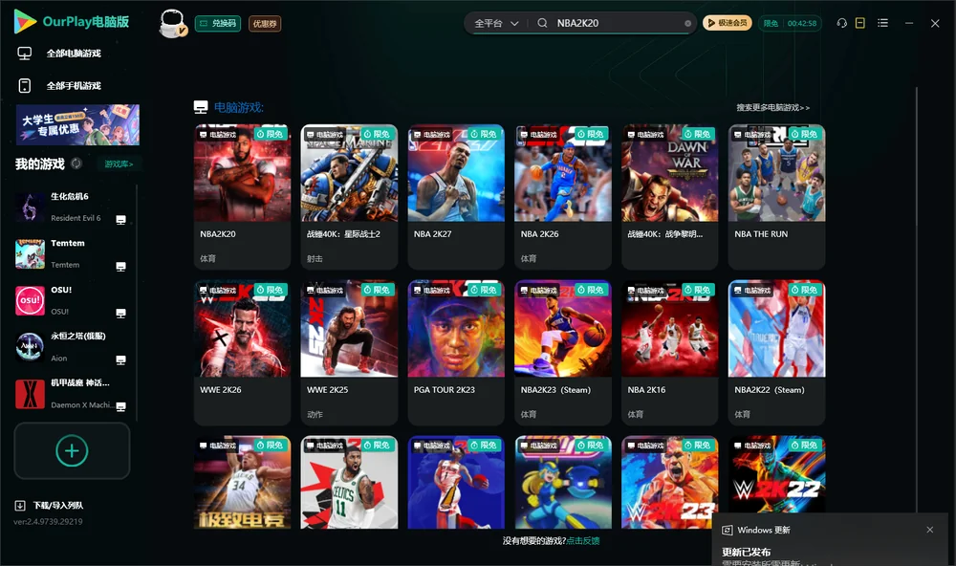Open the 战锤40K：星际战士2 card

[x=349, y=196]
